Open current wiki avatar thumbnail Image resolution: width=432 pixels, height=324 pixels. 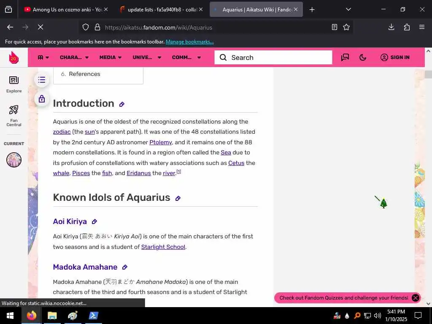point(14,160)
